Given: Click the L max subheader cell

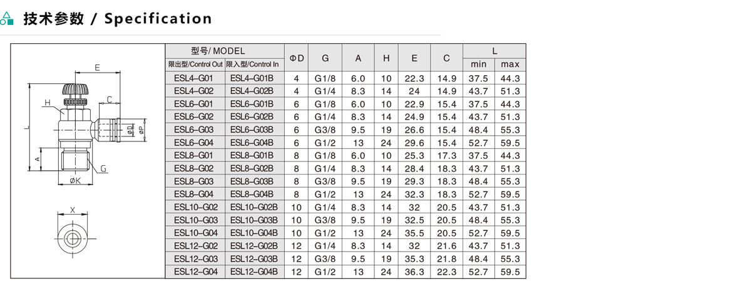Looking at the screenshot, I should [510, 64].
